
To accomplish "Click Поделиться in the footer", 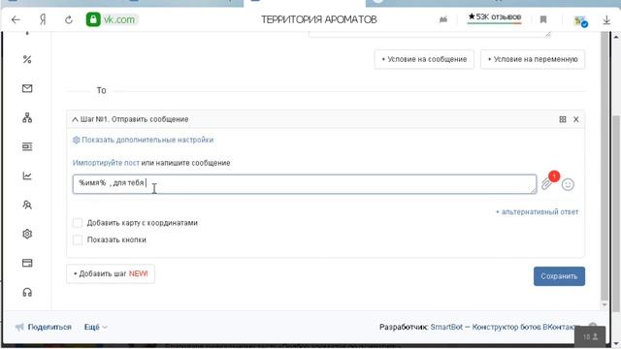I will [44, 327].
